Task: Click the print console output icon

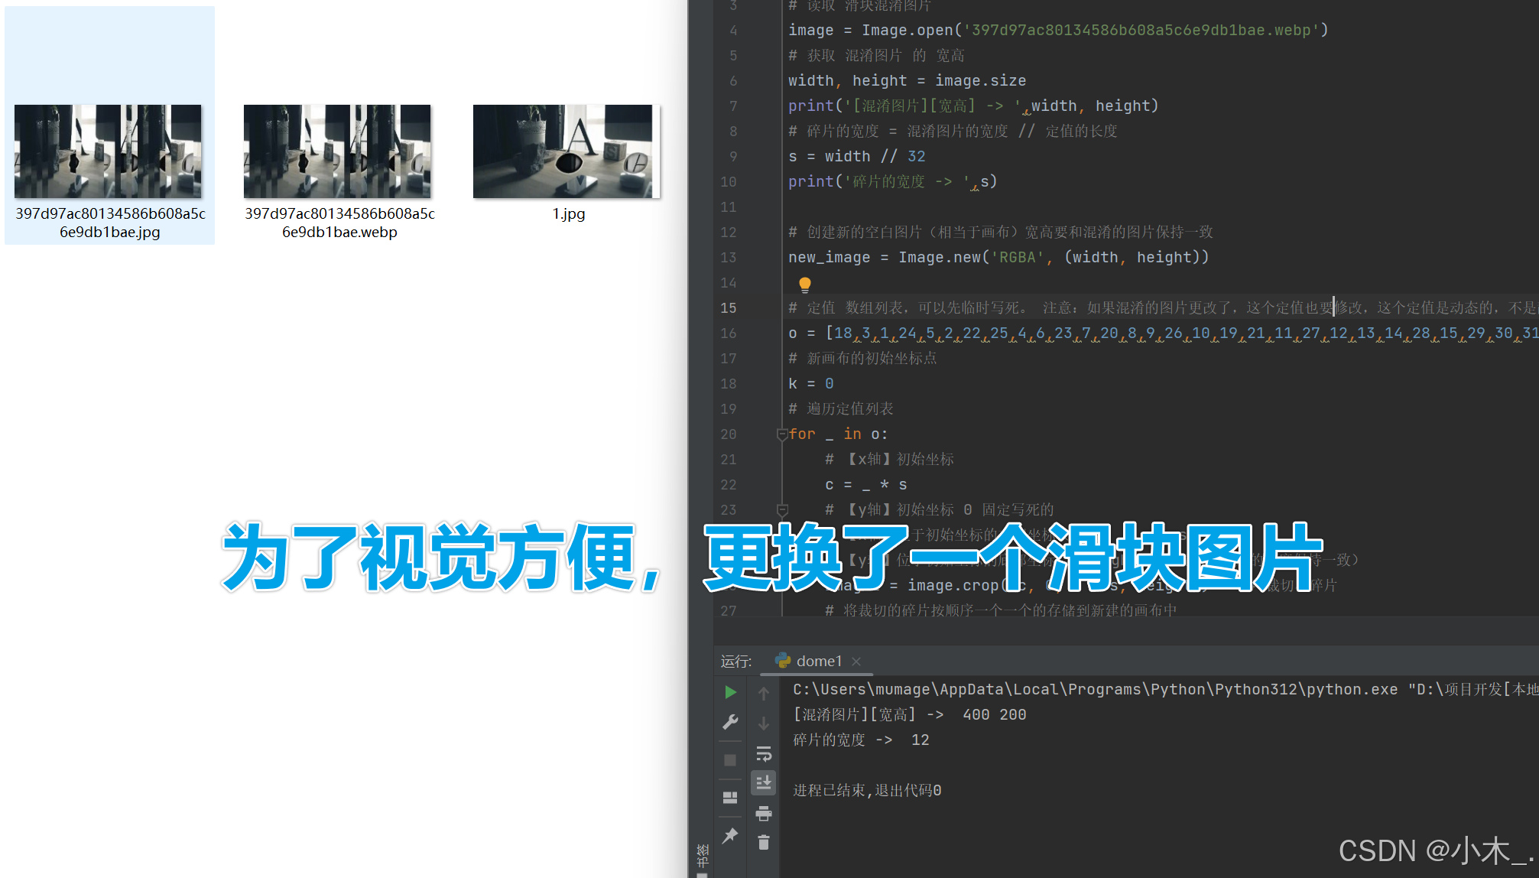Action: click(x=763, y=813)
